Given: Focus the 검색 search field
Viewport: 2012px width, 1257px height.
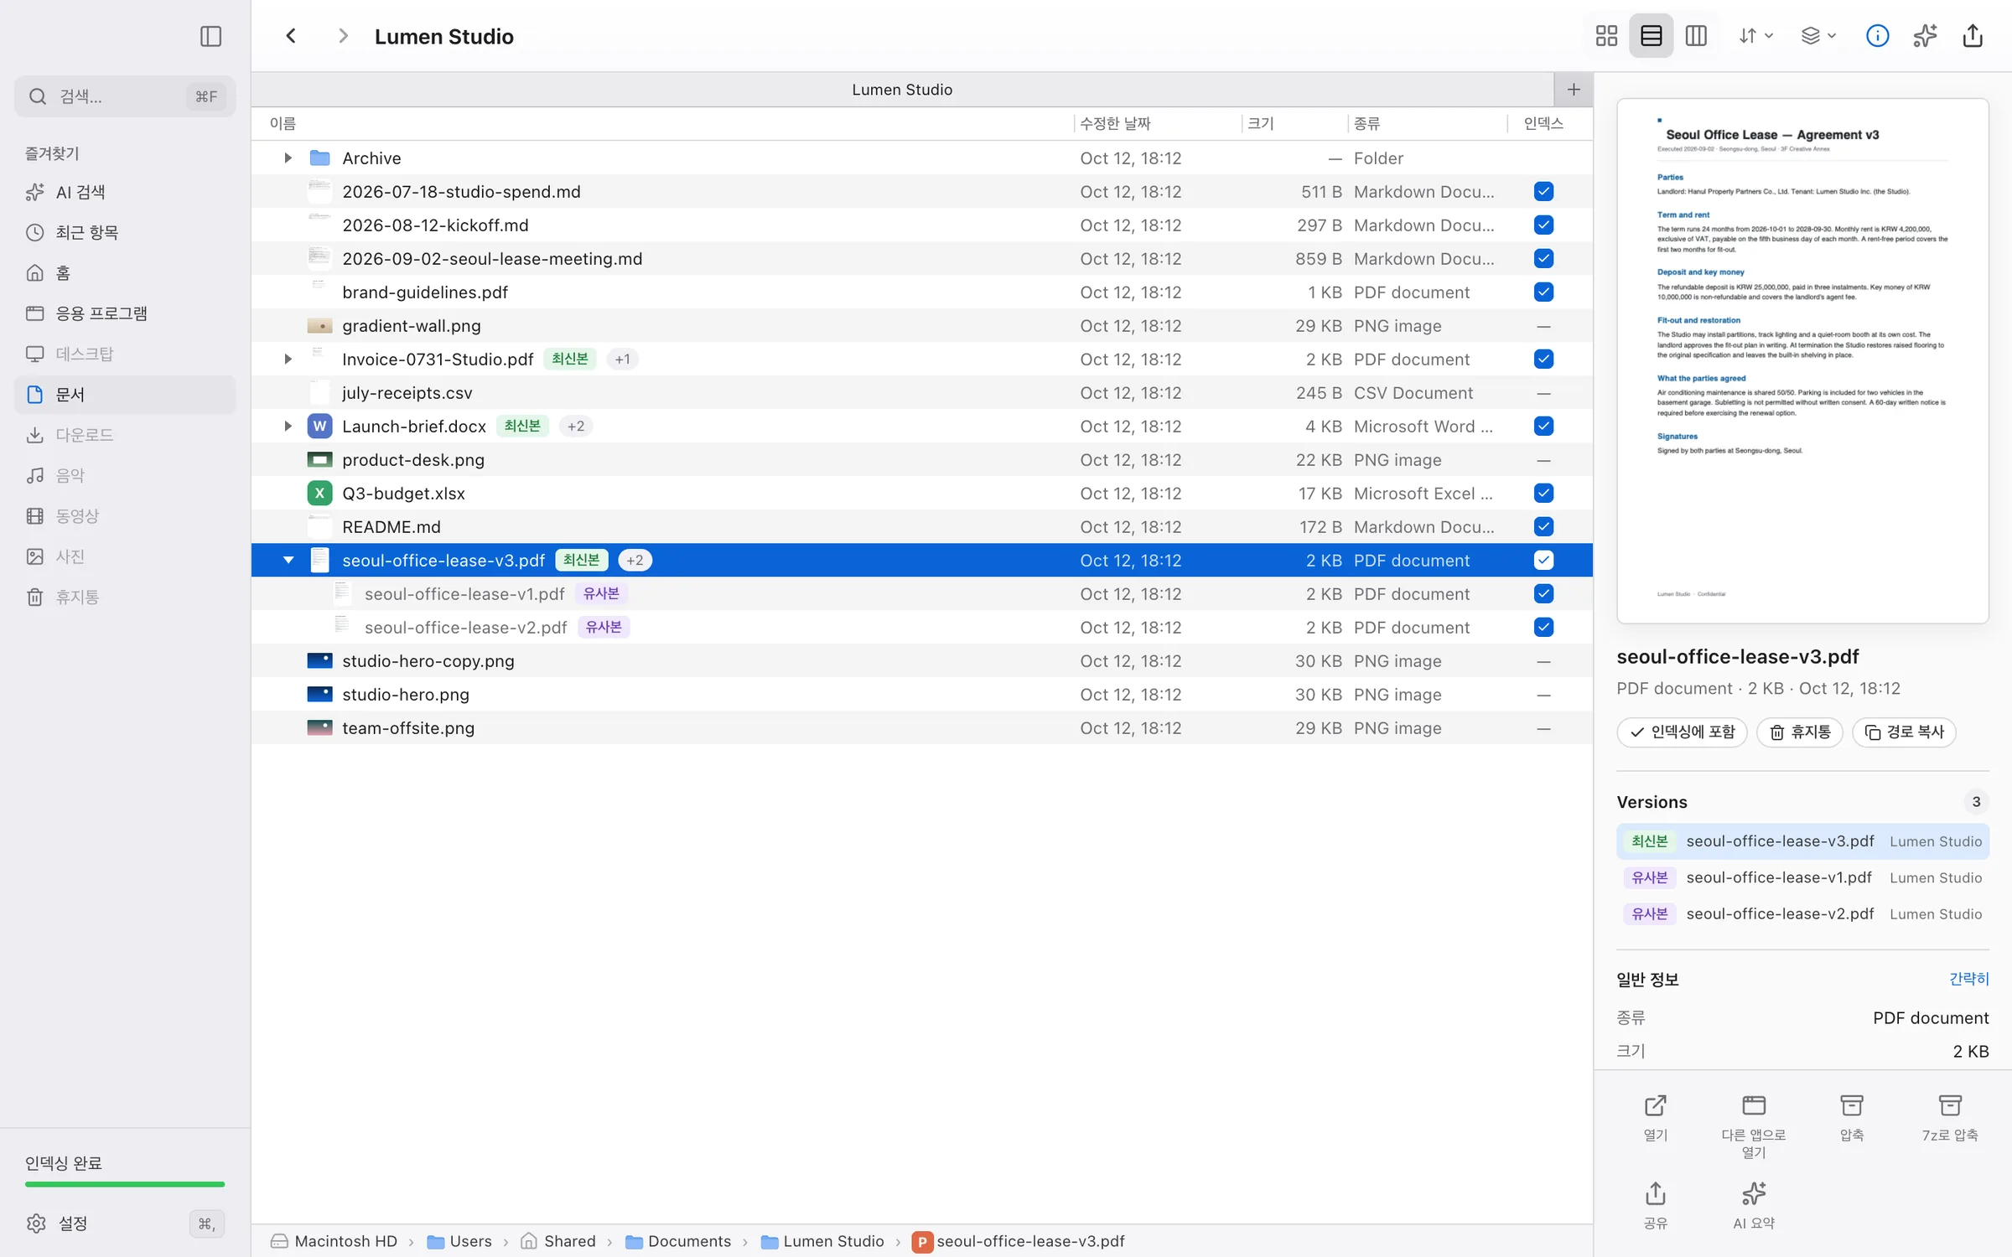Looking at the screenshot, I should pyautogui.click(x=125, y=96).
